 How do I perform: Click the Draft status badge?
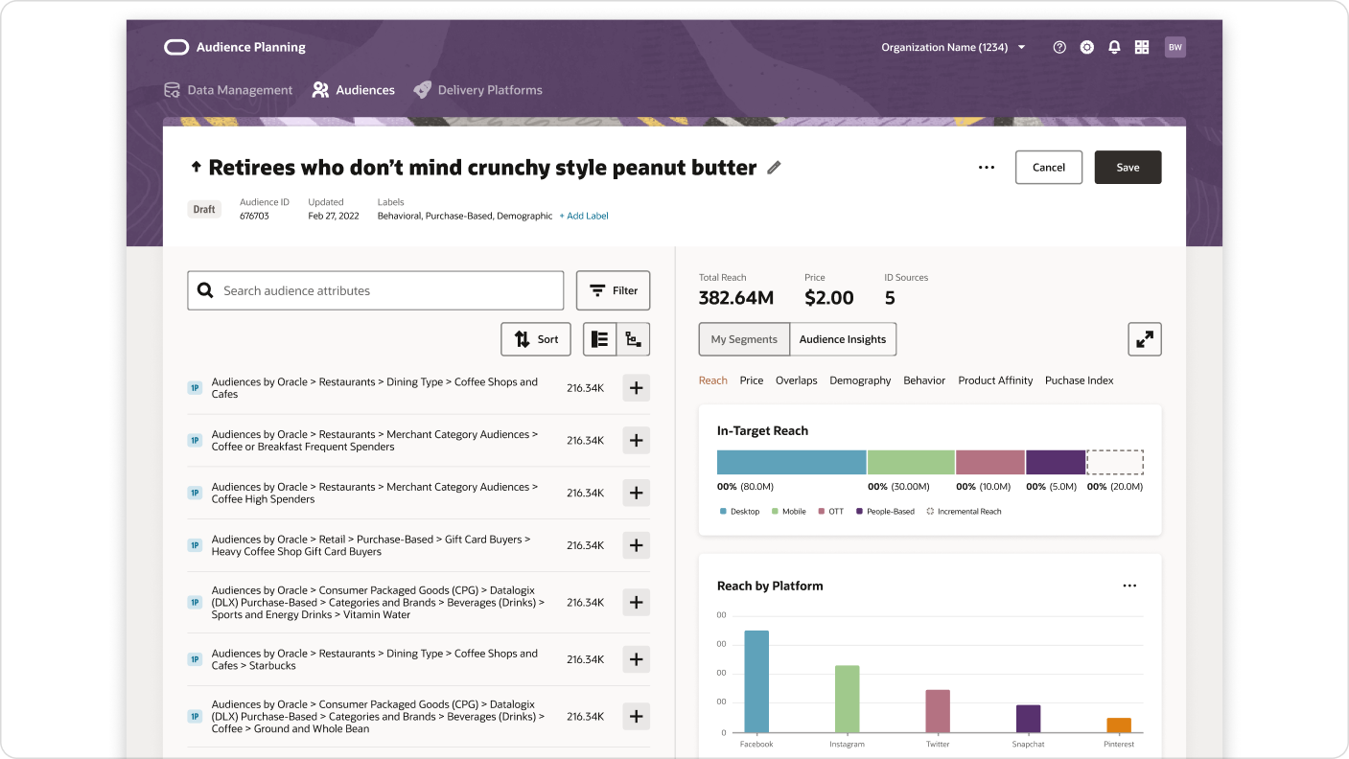point(204,209)
